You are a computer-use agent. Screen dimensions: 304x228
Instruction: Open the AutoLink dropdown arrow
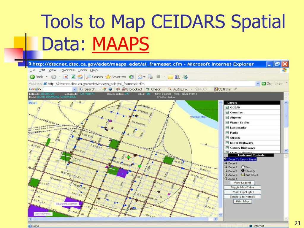click(x=191, y=89)
